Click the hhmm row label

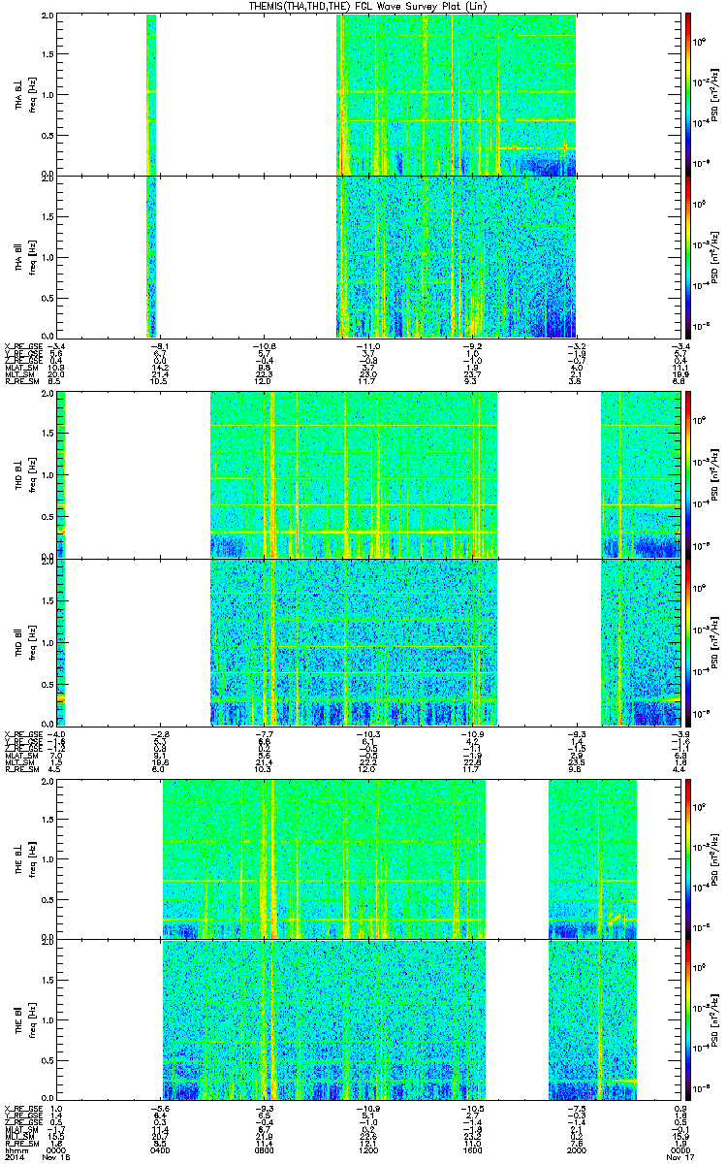pyautogui.click(x=15, y=1149)
